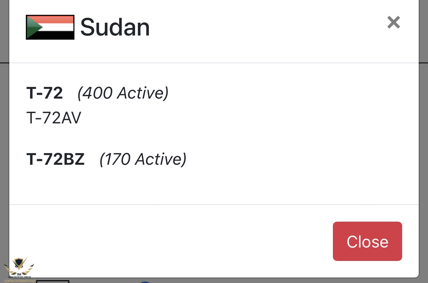
Task: Click the blue circle below the dialog
Action: (x=145, y=282)
